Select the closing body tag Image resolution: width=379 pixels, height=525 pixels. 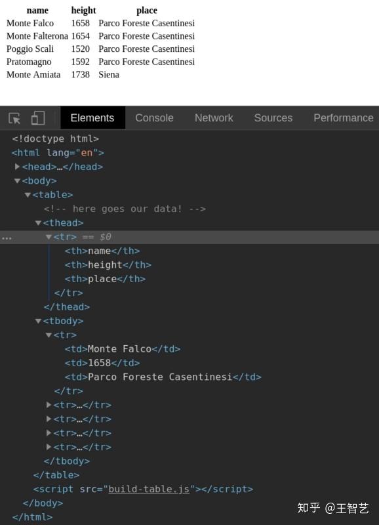point(43,503)
